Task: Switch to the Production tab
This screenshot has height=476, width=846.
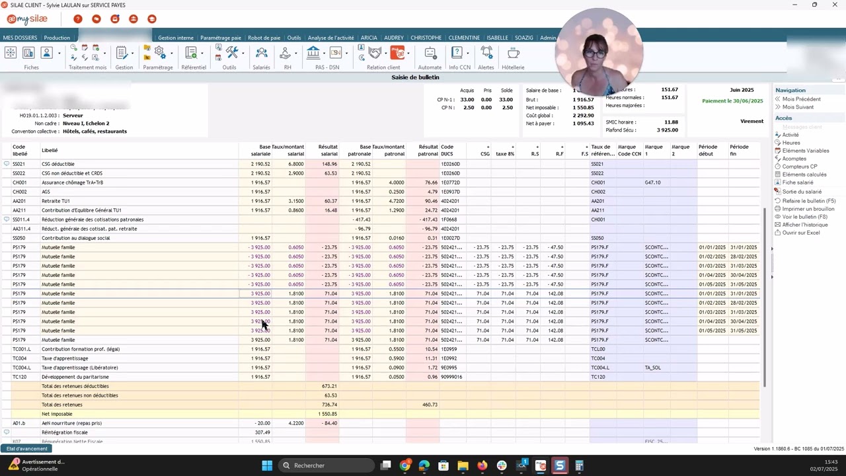Action: pos(57,38)
